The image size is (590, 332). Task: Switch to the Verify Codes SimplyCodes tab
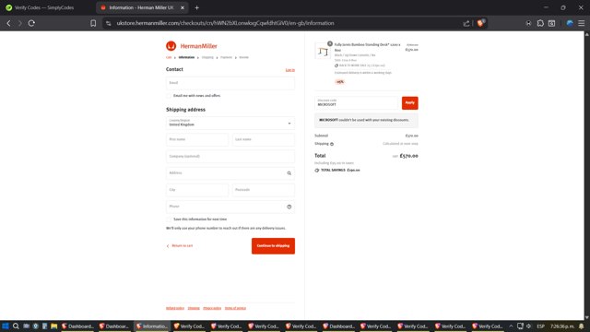point(44,7)
